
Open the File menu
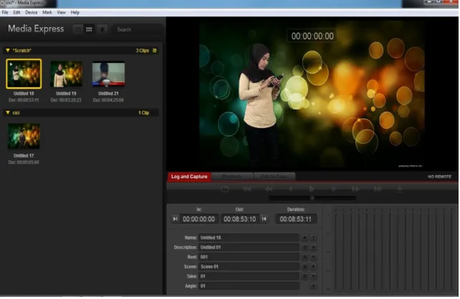5,12
